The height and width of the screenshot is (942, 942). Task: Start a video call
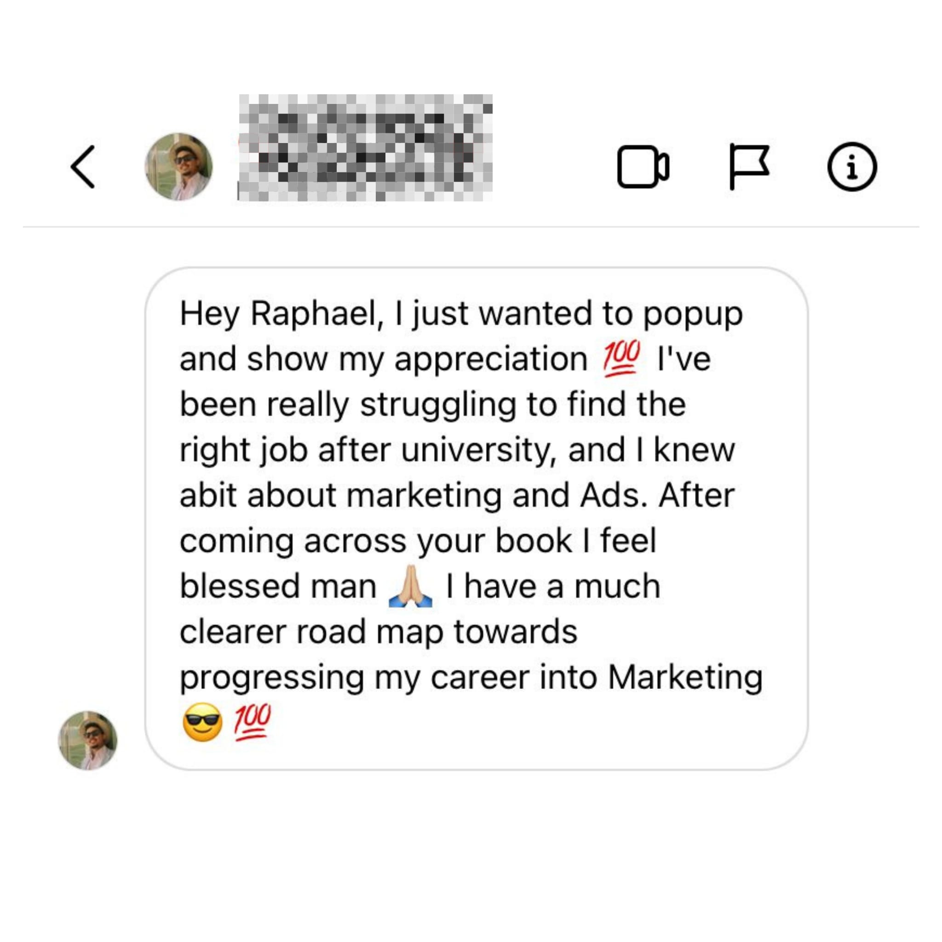point(643,167)
